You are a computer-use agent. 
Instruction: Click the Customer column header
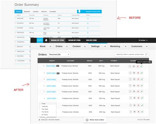point(70,61)
